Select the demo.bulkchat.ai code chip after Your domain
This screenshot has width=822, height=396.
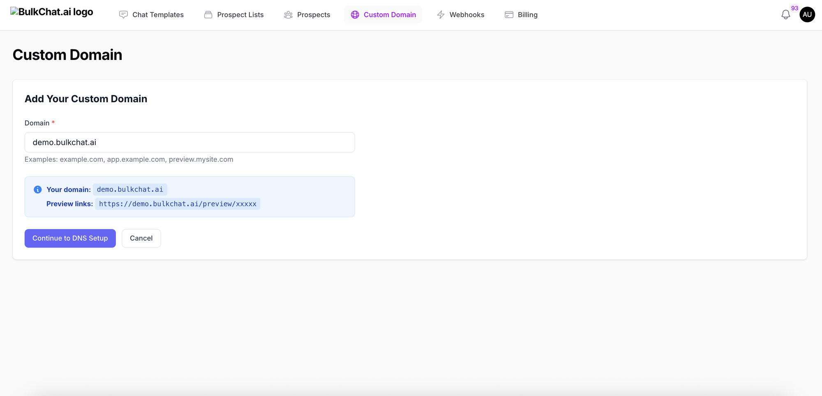[130, 190]
